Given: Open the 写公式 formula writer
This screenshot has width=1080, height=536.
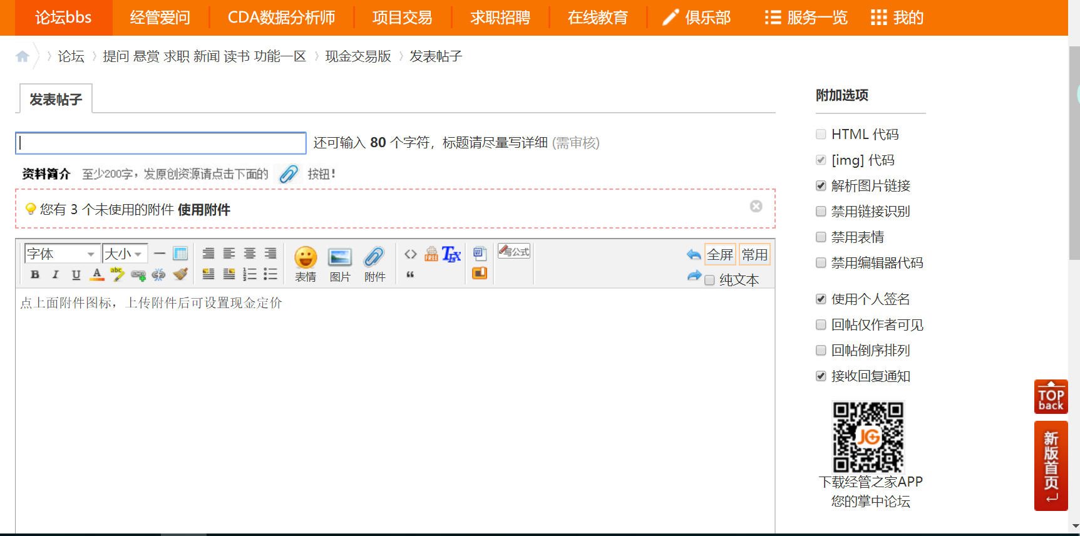Looking at the screenshot, I should tap(514, 252).
